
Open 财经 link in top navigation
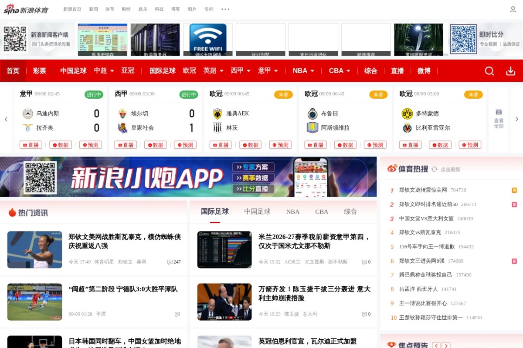pos(126,9)
